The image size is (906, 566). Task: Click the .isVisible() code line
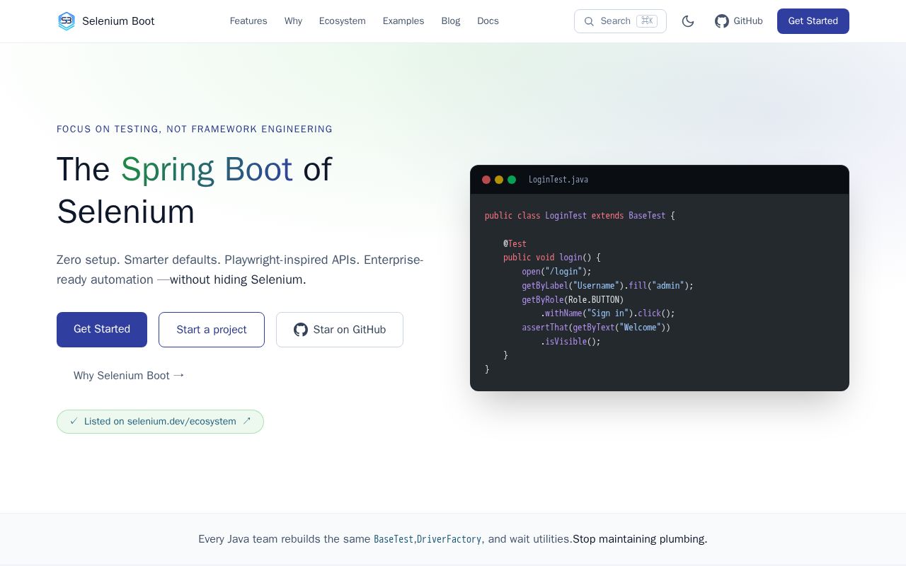[x=571, y=342]
